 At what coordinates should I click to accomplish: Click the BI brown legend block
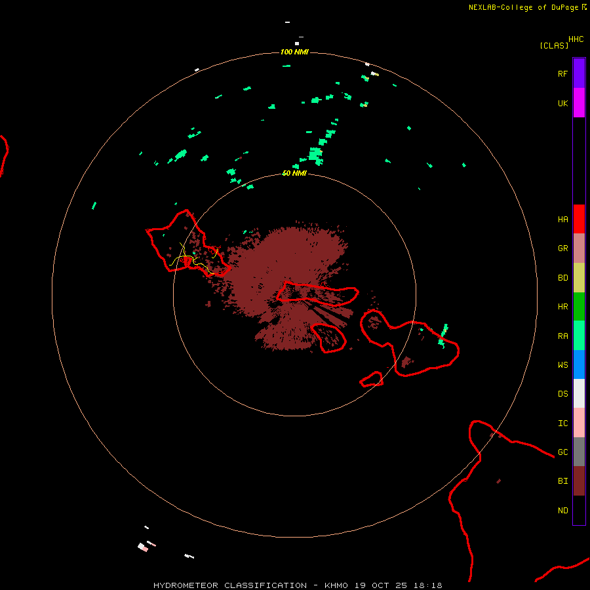[x=579, y=481]
